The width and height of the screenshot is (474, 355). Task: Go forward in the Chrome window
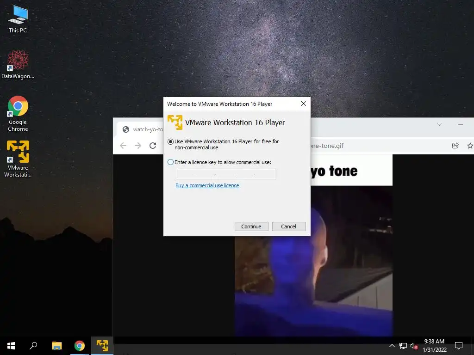[x=138, y=146]
